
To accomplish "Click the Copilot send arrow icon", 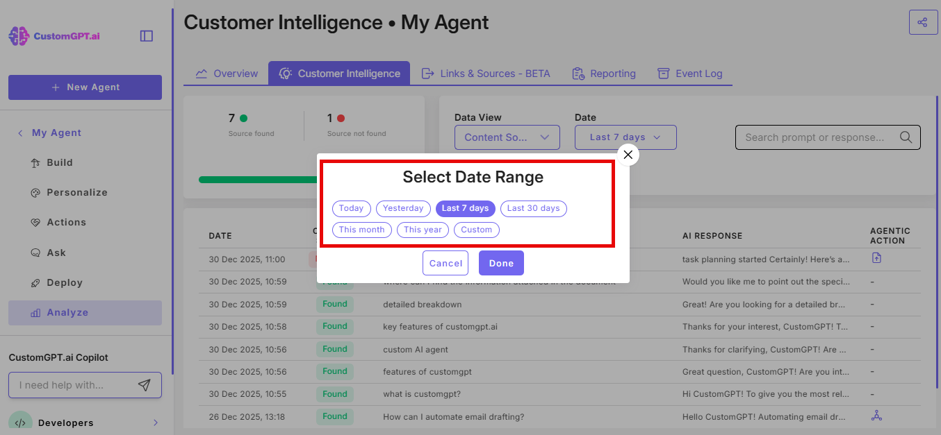I will click(144, 385).
